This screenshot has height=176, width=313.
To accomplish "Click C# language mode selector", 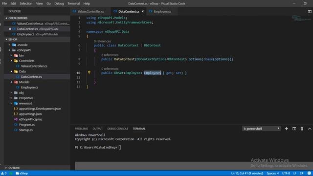I will (x=301, y=173).
